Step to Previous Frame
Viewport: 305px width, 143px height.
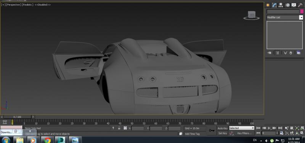click(x=264, y=128)
